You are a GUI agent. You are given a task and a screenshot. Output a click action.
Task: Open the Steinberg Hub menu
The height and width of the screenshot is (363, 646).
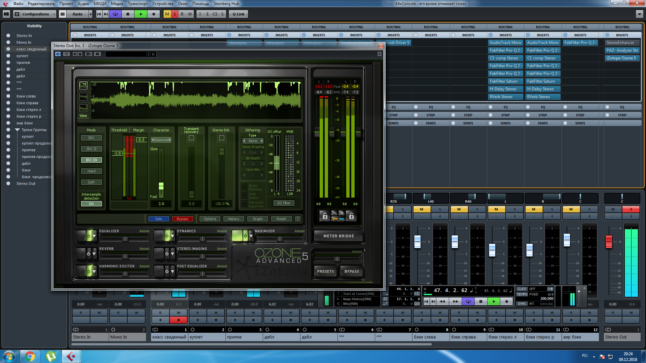tap(226, 4)
